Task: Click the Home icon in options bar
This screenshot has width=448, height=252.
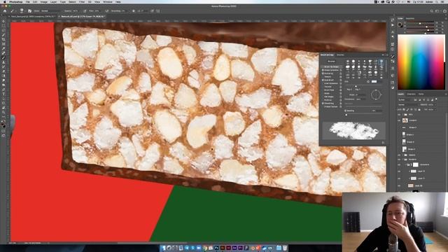Action: [5, 11]
